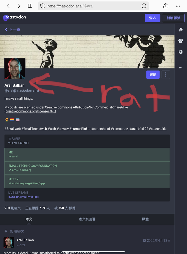Image resolution: width=187 pixels, height=254 pixels.
Task: Go forward with the browser forward arrow
Action: (x=19, y=6)
